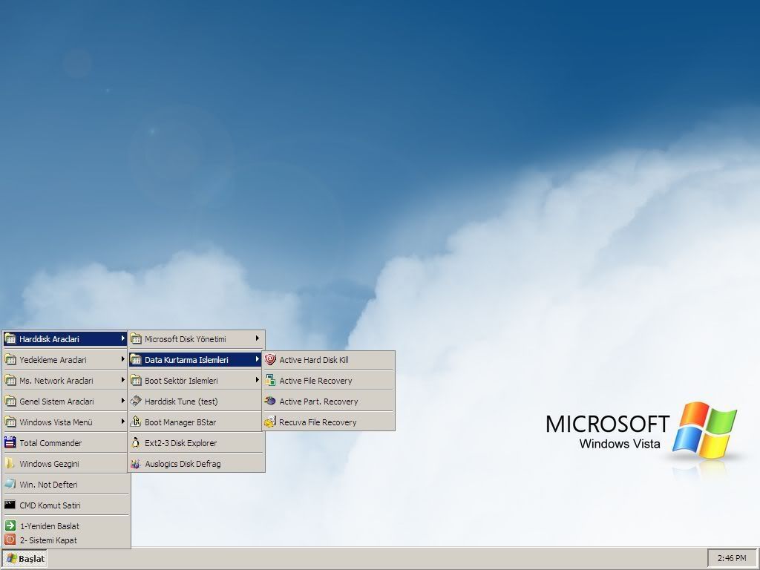This screenshot has height=570, width=760.
Task: Open the Boot Sektör Islemleri submenu entry
Action: pyautogui.click(x=196, y=381)
